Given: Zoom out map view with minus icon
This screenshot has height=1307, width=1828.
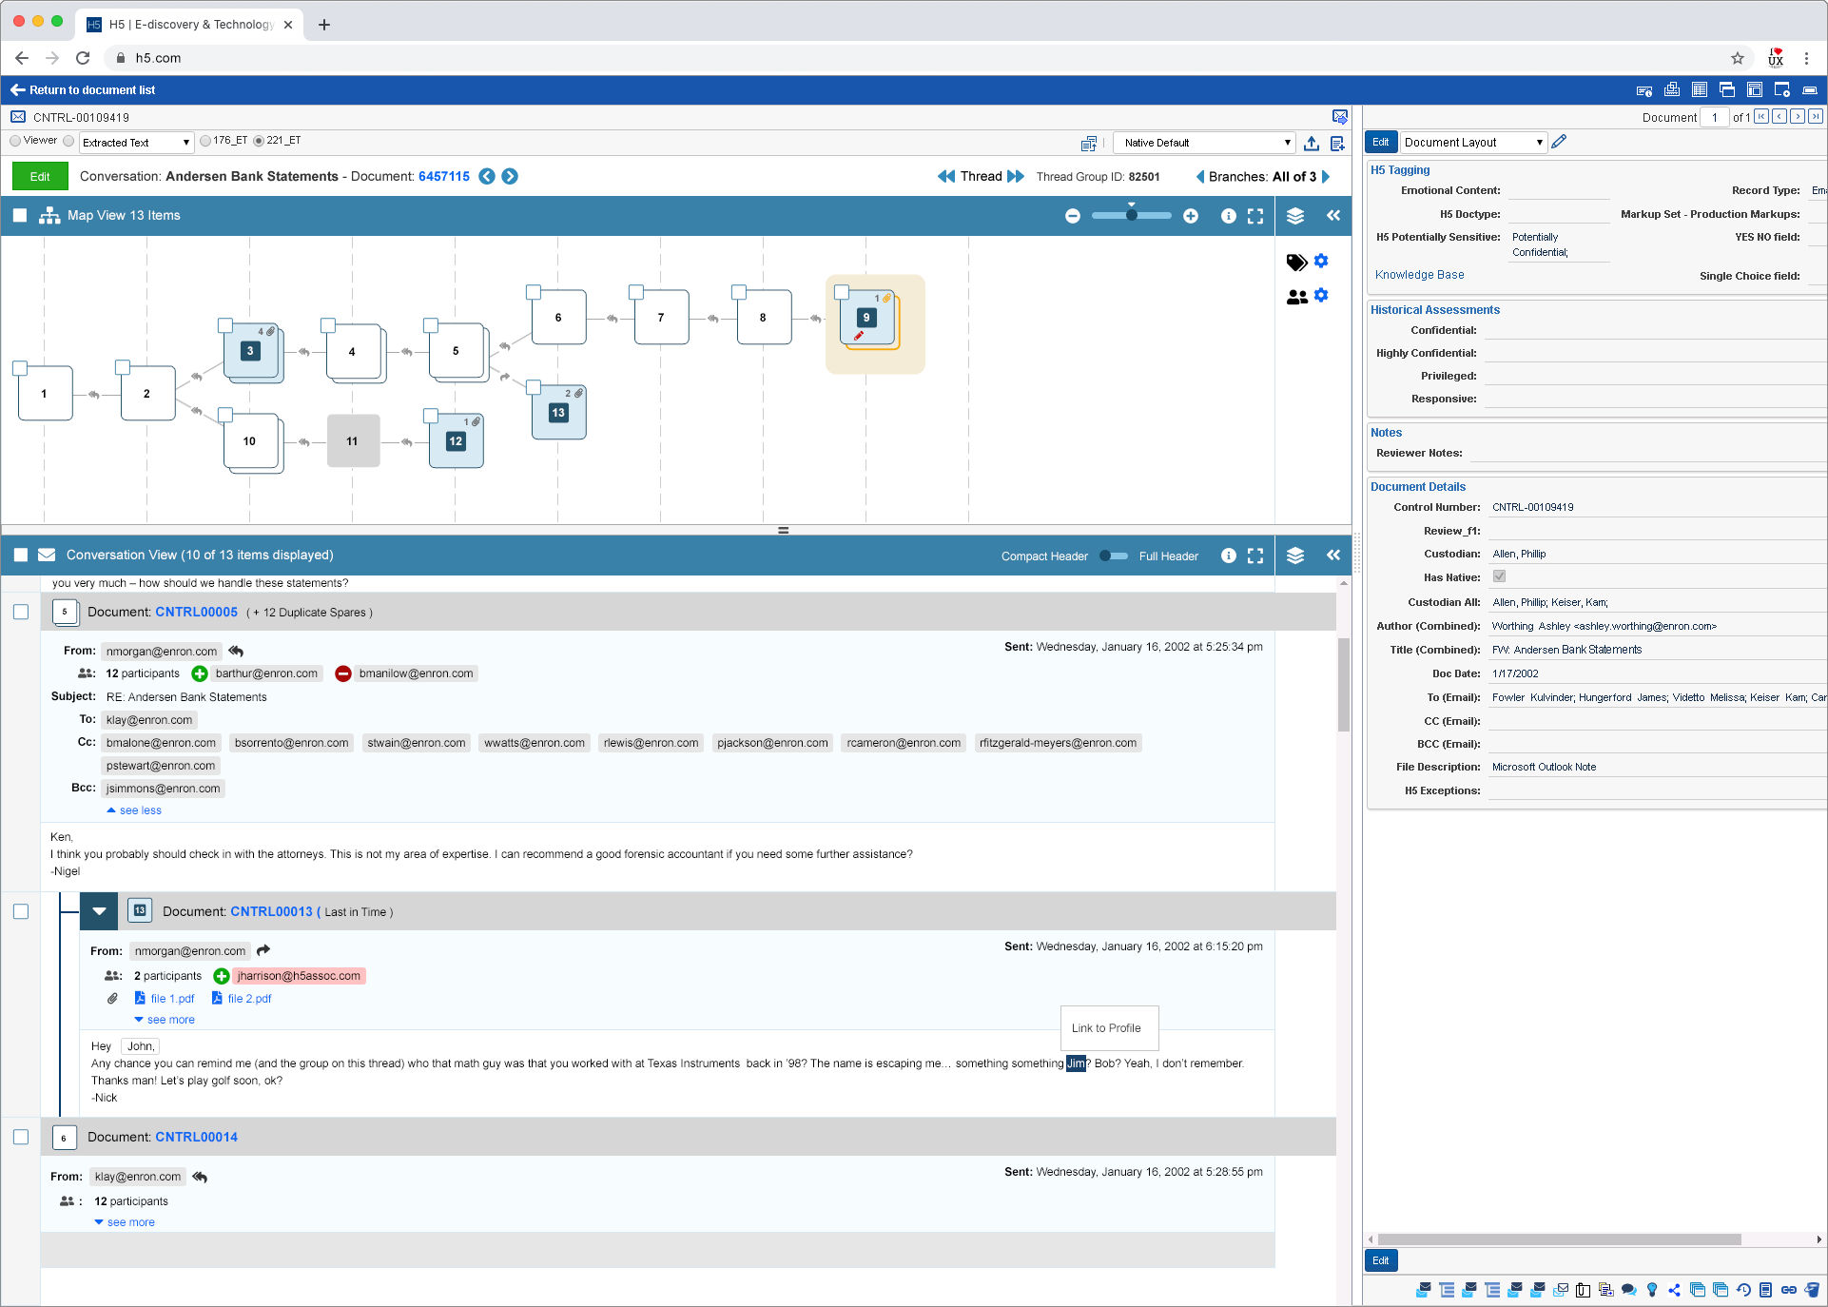Looking at the screenshot, I should point(1073,216).
